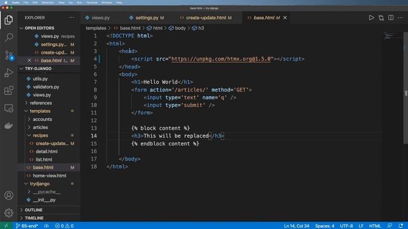Screen dimensions: 408x229
Task: Click Ln 14, Col 34 cursor position
Action: (296, 226)
